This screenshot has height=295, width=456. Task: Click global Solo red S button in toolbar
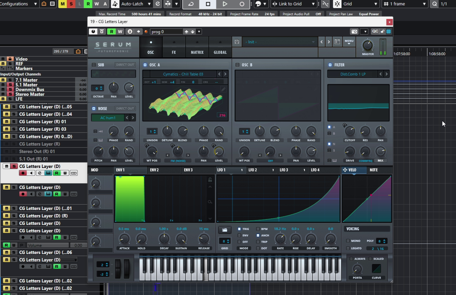(71, 4)
